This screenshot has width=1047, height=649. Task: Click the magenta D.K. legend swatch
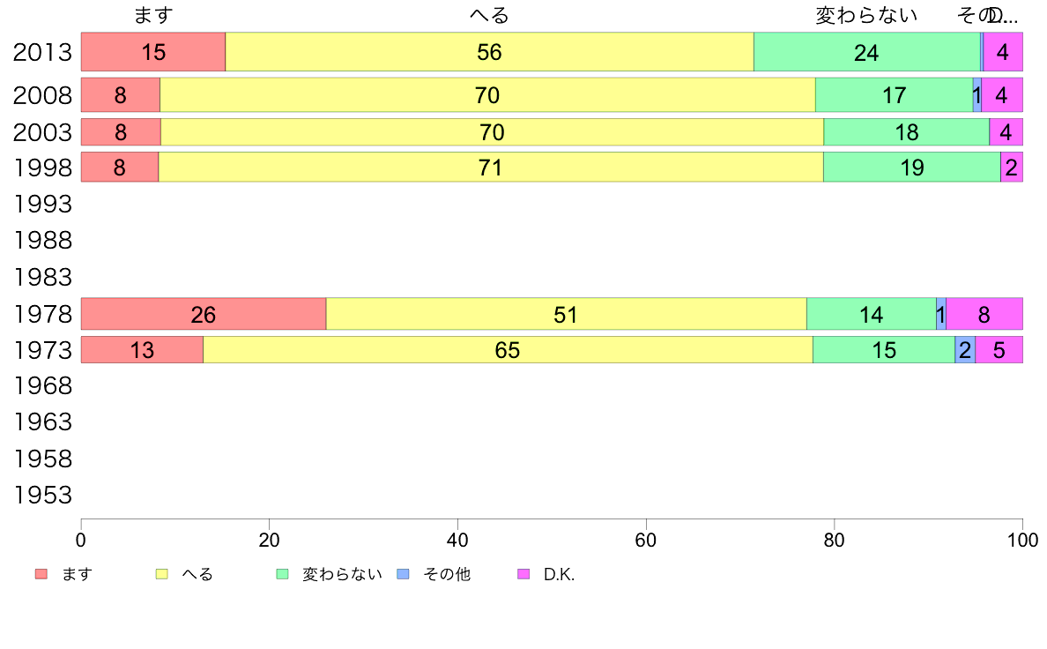coord(523,574)
